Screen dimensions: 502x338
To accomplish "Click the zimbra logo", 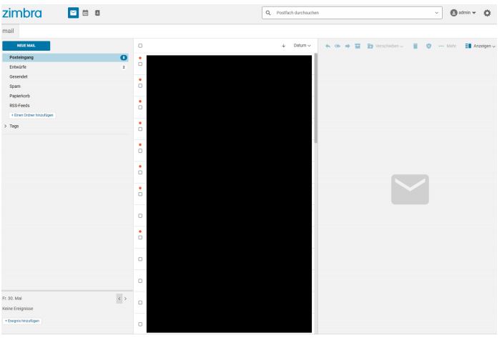I will pos(21,13).
